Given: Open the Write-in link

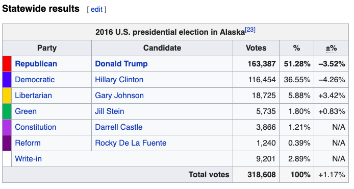Looking at the screenshot, I should point(29,159).
